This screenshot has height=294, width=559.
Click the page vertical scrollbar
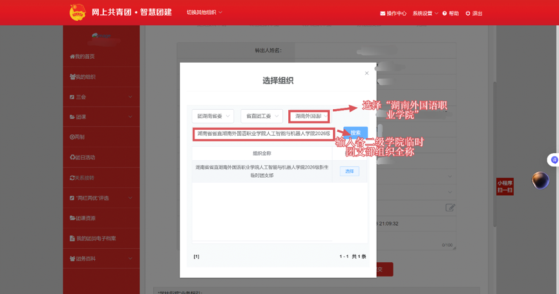[494, 154]
